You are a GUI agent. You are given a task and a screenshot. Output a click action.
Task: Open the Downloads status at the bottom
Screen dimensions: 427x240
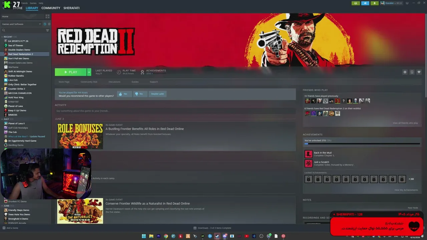[212, 228]
